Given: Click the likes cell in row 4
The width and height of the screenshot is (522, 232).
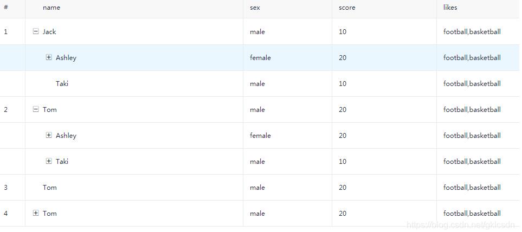Looking at the screenshot, I should [x=472, y=213].
